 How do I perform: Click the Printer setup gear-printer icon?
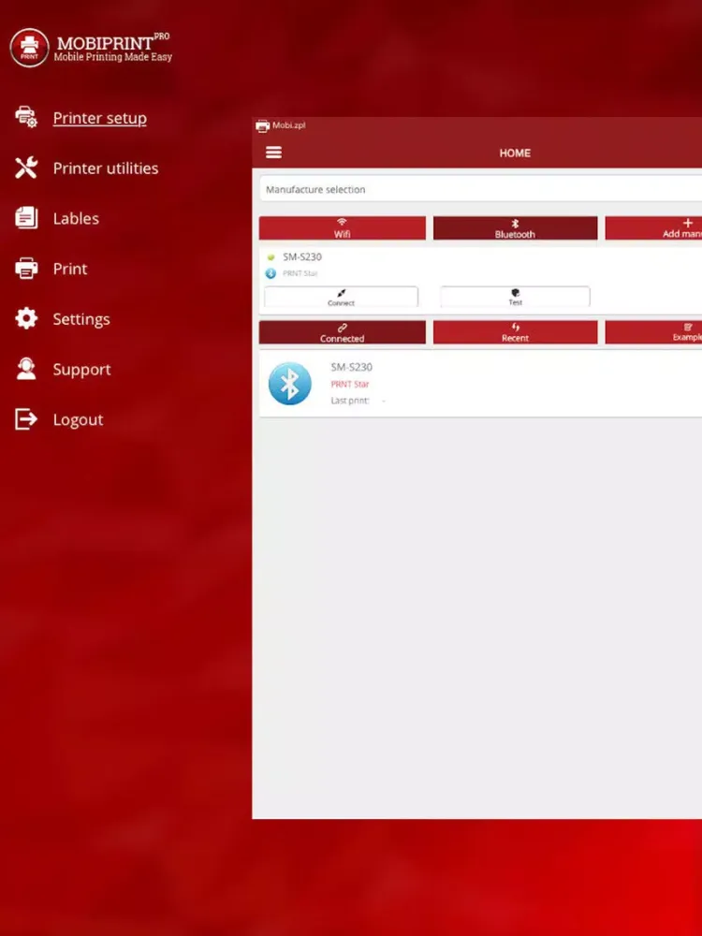pyautogui.click(x=26, y=118)
